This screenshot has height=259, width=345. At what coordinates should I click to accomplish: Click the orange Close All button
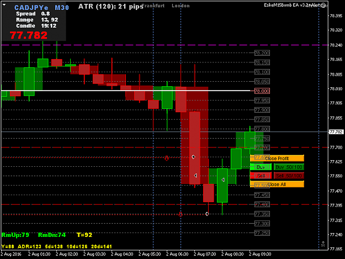(x=277, y=184)
